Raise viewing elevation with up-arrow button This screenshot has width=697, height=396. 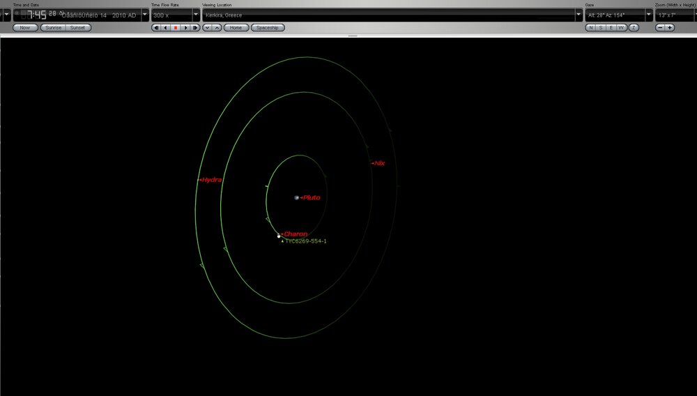tap(217, 28)
